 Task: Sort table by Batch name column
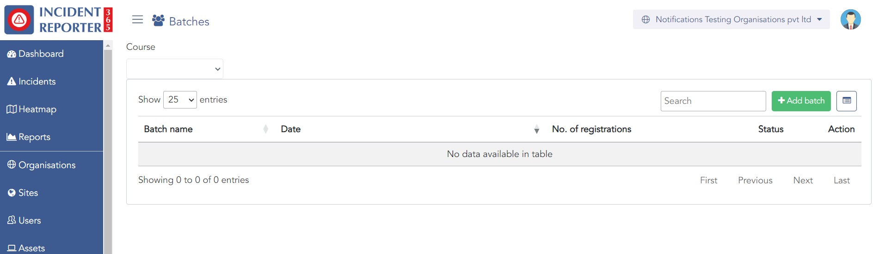(x=168, y=129)
